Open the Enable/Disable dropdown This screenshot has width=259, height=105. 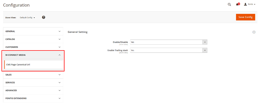point(169,42)
